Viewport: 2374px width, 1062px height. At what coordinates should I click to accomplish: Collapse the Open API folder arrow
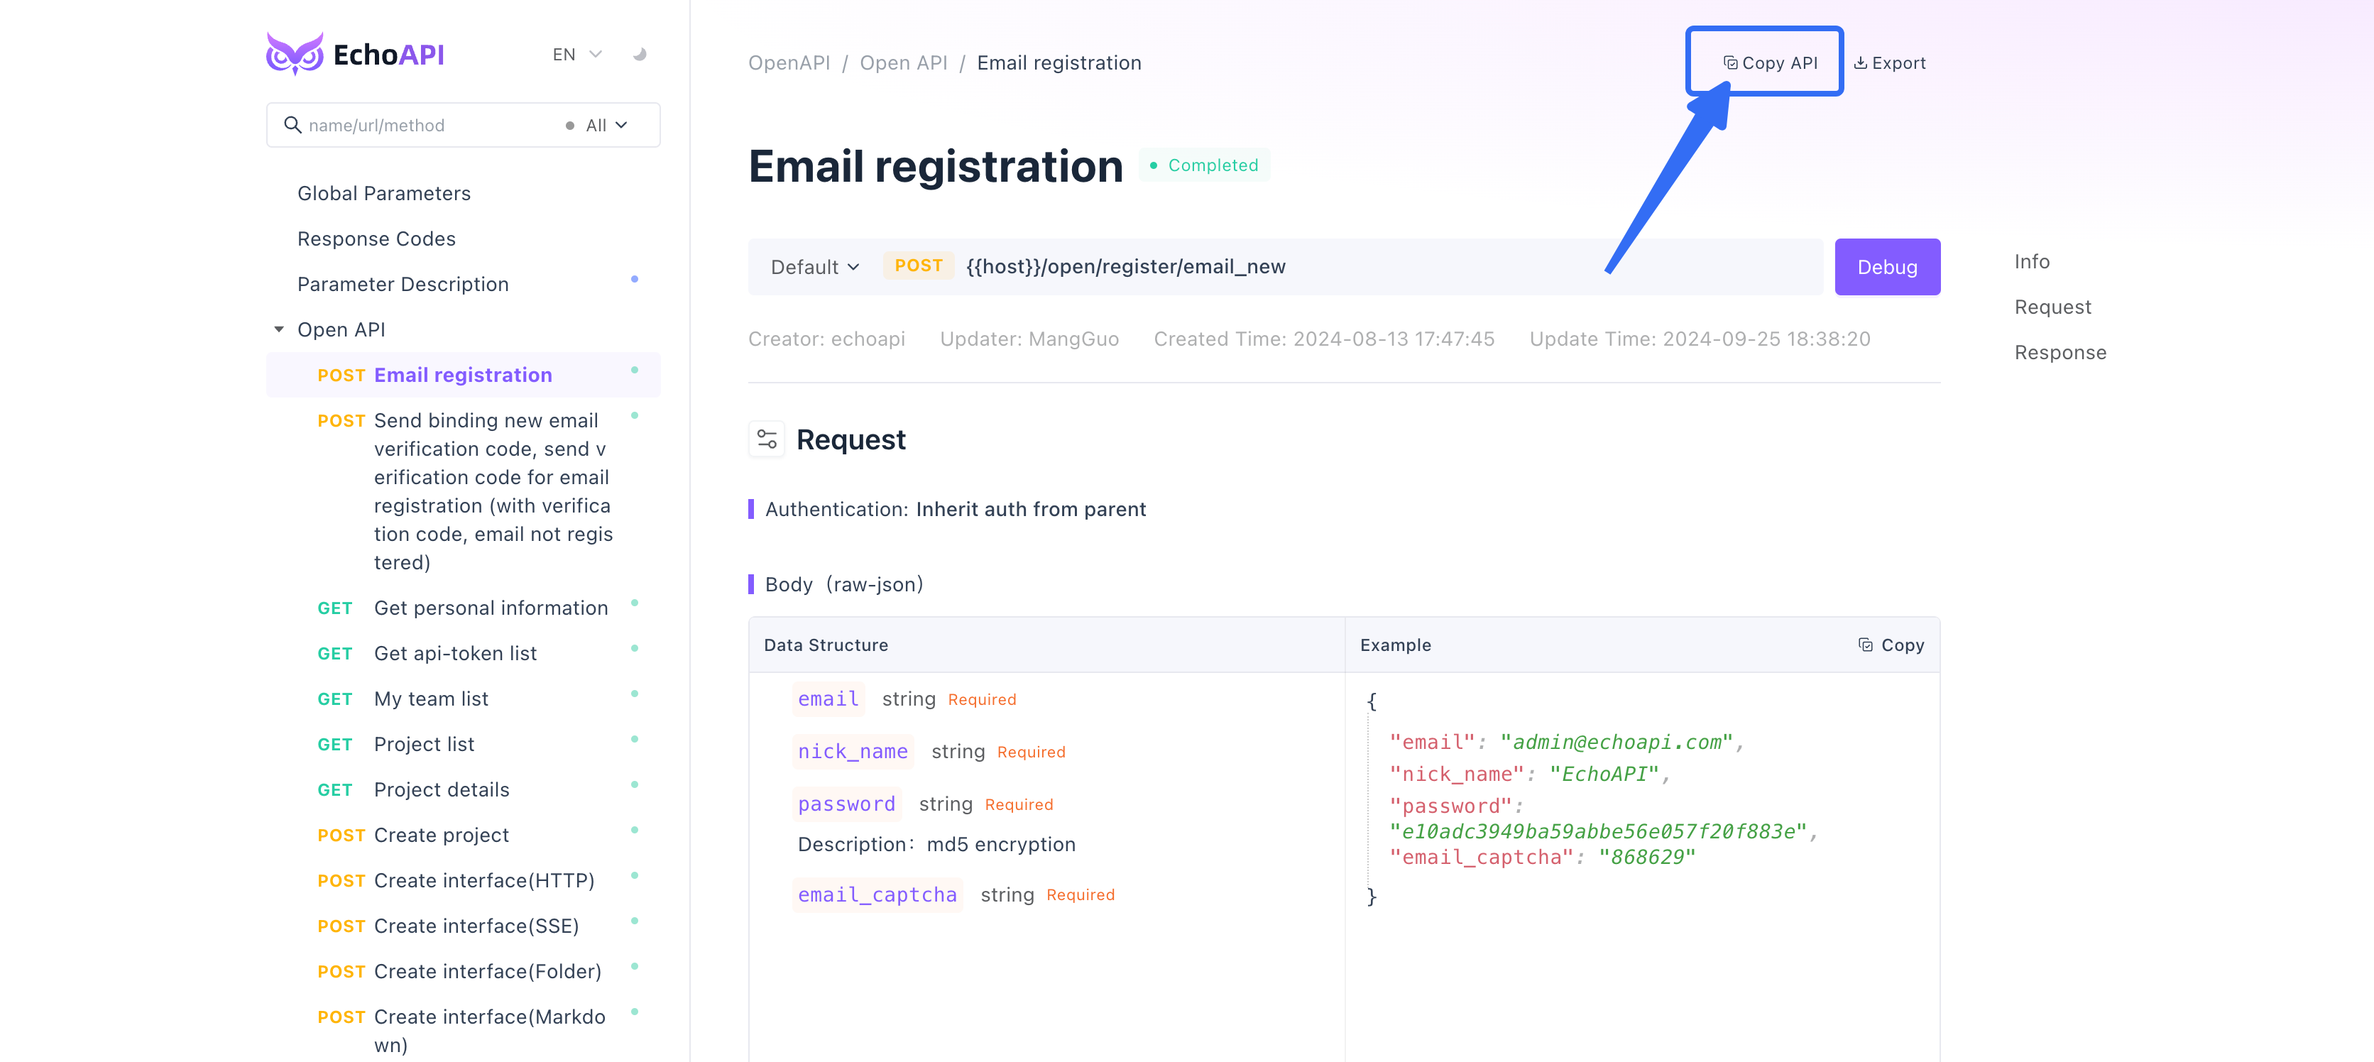(x=278, y=329)
